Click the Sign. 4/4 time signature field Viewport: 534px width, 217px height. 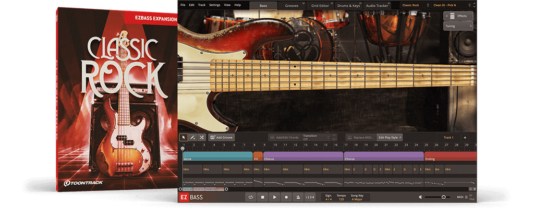[x=329, y=197]
